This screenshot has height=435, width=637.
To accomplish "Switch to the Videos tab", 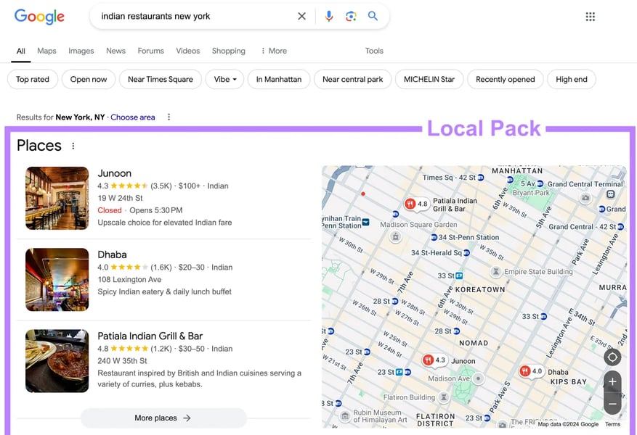I will click(187, 51).
